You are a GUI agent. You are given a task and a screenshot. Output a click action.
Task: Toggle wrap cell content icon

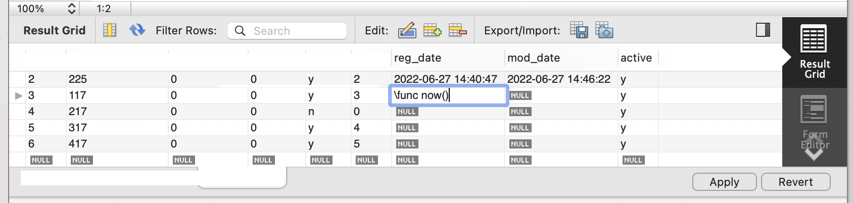(110, 30)
